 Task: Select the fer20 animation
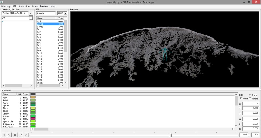[50, 80]
